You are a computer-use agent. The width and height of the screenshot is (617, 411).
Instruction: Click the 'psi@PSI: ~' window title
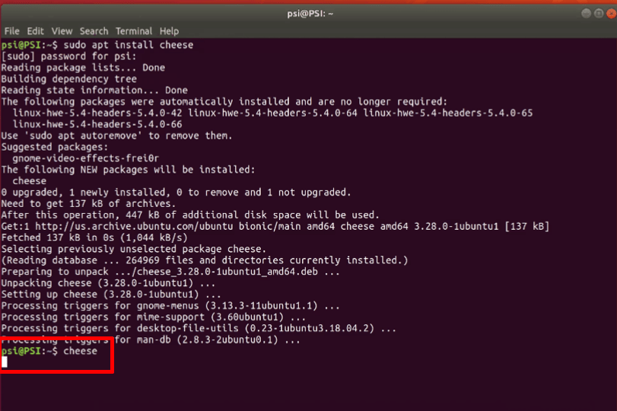point(310,14)
